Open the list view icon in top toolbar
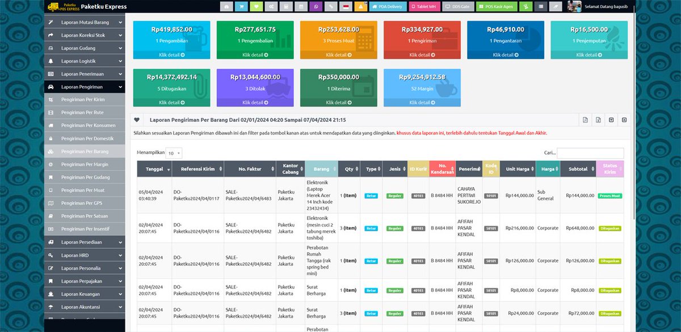The height and width of the screenshot is (332, 681). click(541, 6)
